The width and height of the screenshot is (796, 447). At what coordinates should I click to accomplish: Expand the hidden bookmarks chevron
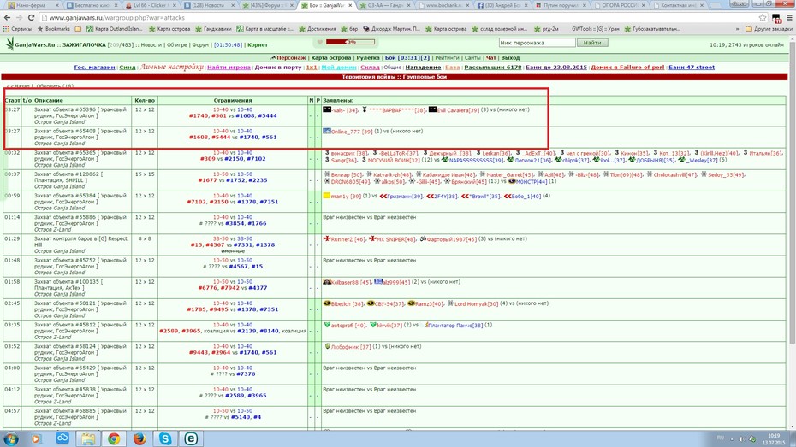[737, 29]
